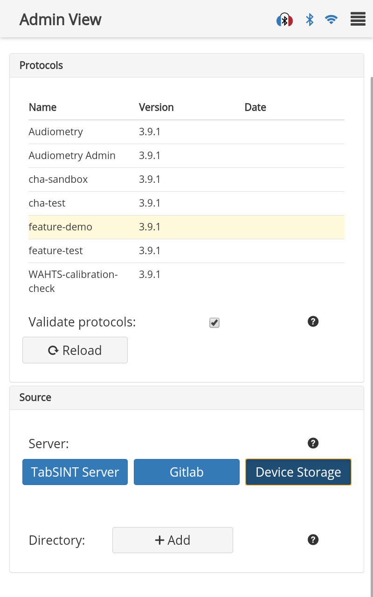
Task: Select Gitlab as protocol source
Action: [186, 472]
